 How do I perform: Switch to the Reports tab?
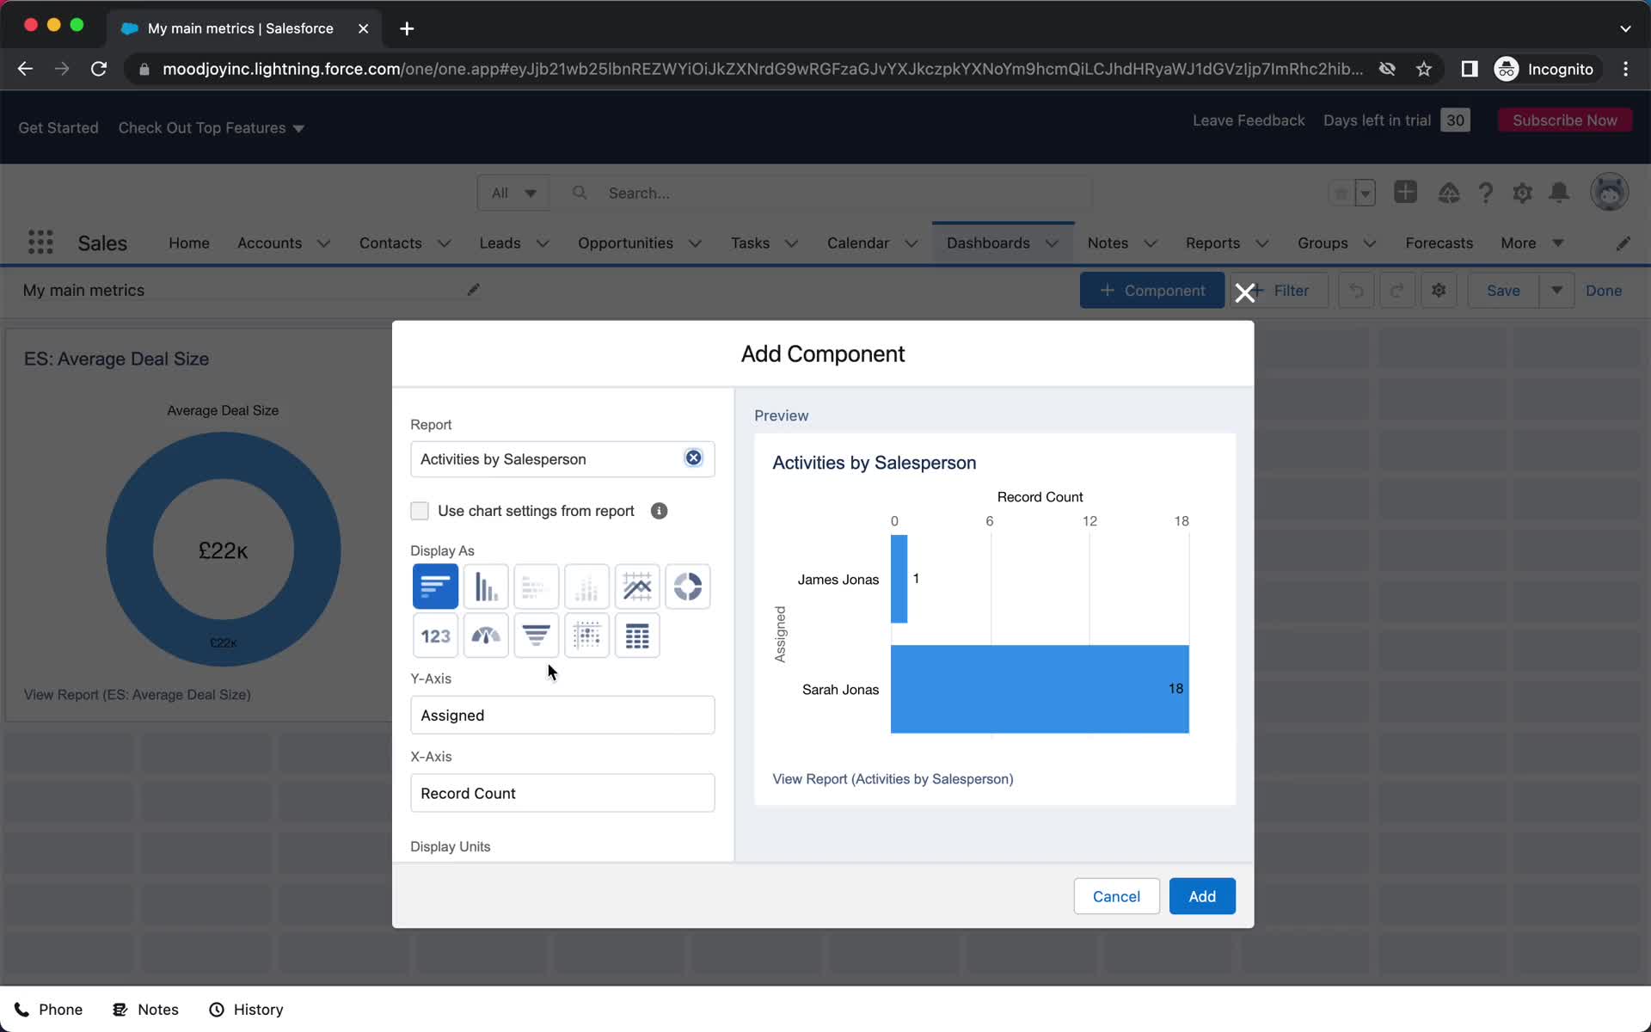[x=1212, y=242]
